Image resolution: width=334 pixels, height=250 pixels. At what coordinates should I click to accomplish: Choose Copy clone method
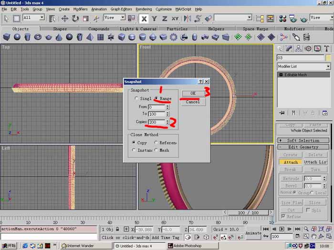pyautogui.click(x=134, y=142)
